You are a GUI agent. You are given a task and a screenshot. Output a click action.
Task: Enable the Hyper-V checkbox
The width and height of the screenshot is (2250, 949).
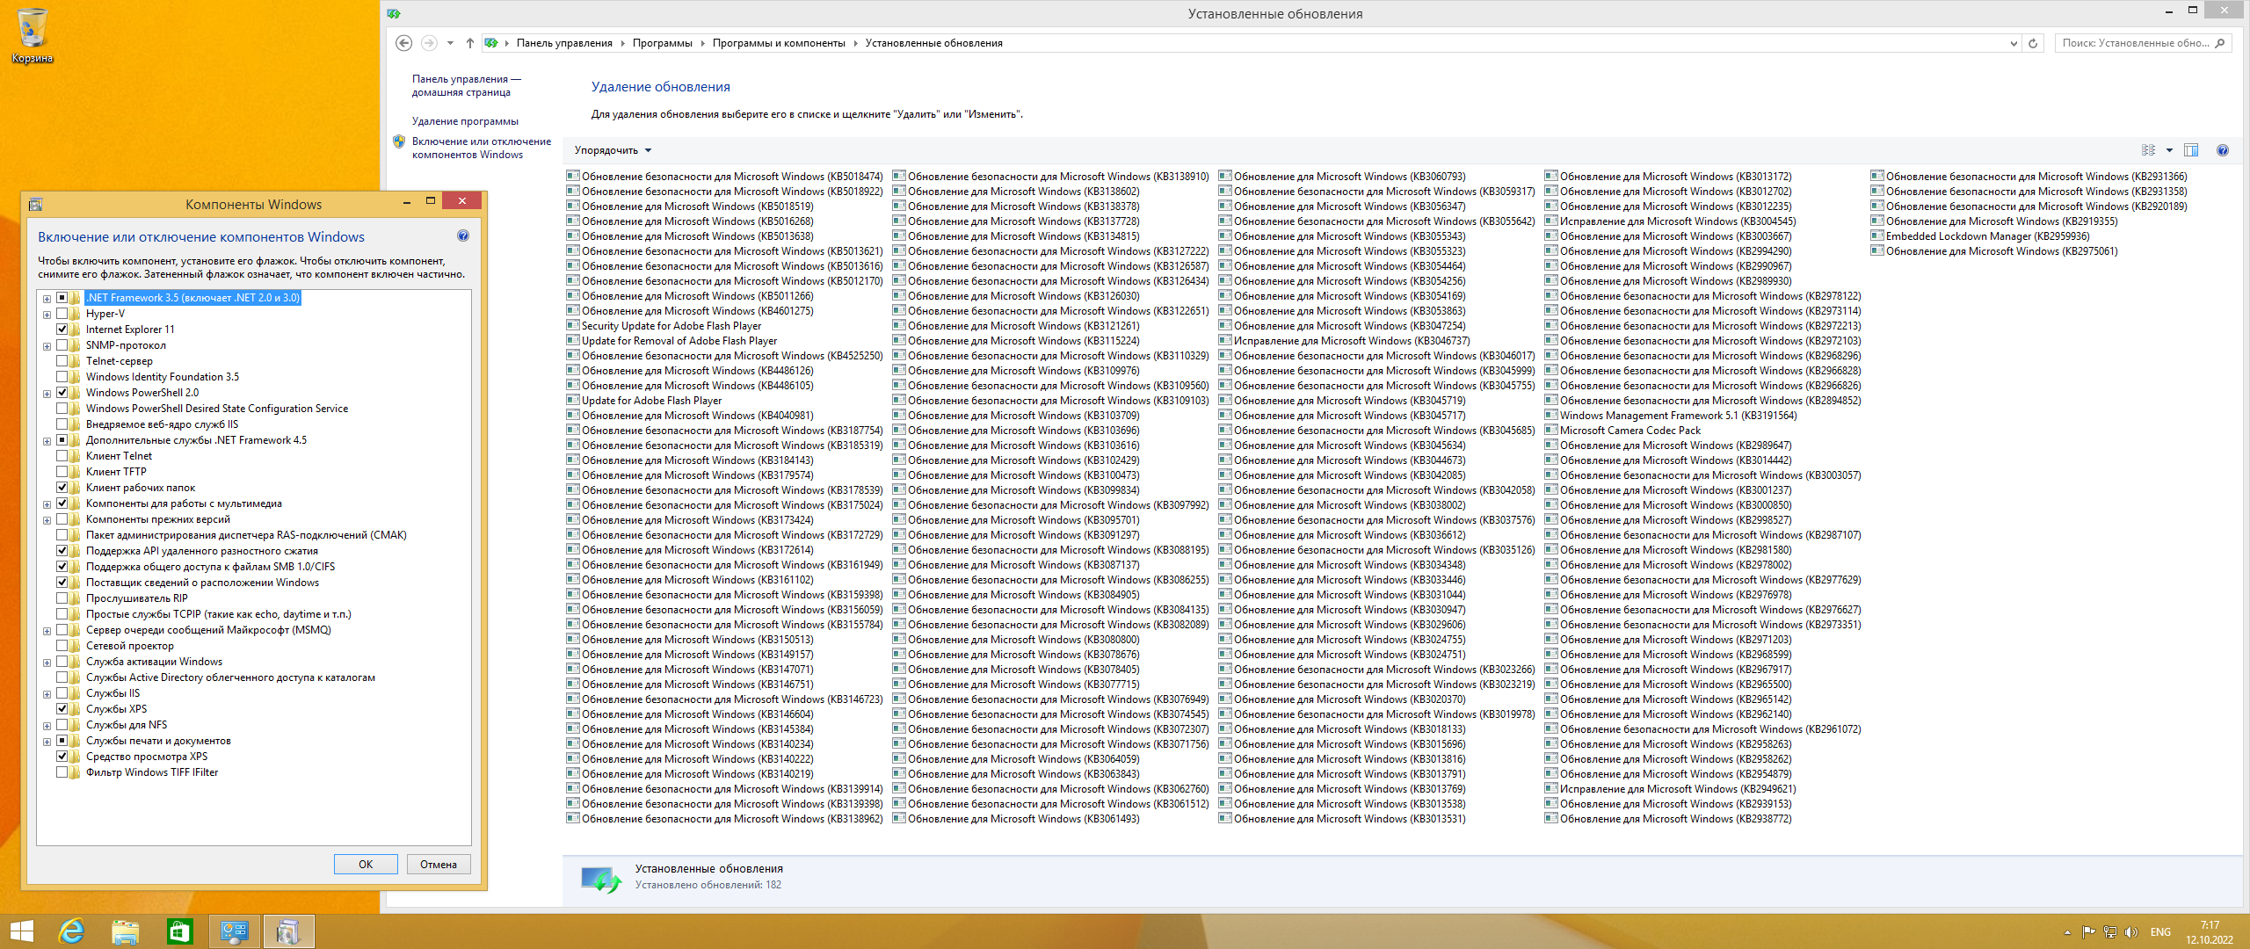62,314
